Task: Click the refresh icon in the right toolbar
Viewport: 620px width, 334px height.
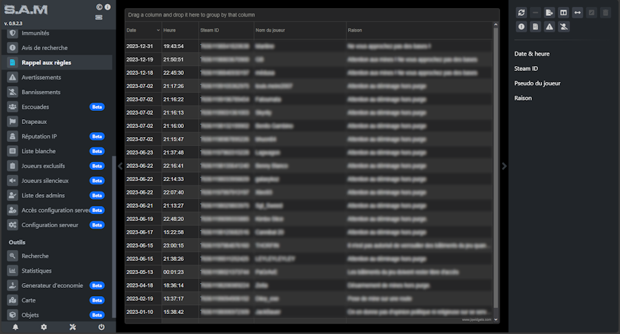Action: (521, 12)
